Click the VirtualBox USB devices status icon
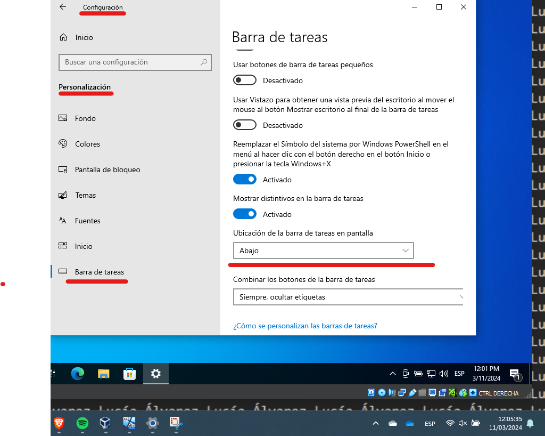The height and width of the screenshot is (436, 545). (412, 392)
